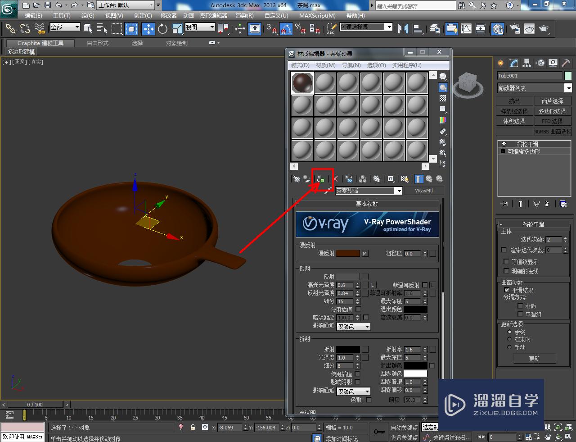Click the Extrude modifier button
Viewport: 576px width, 442px height.
tap(514, 101)
